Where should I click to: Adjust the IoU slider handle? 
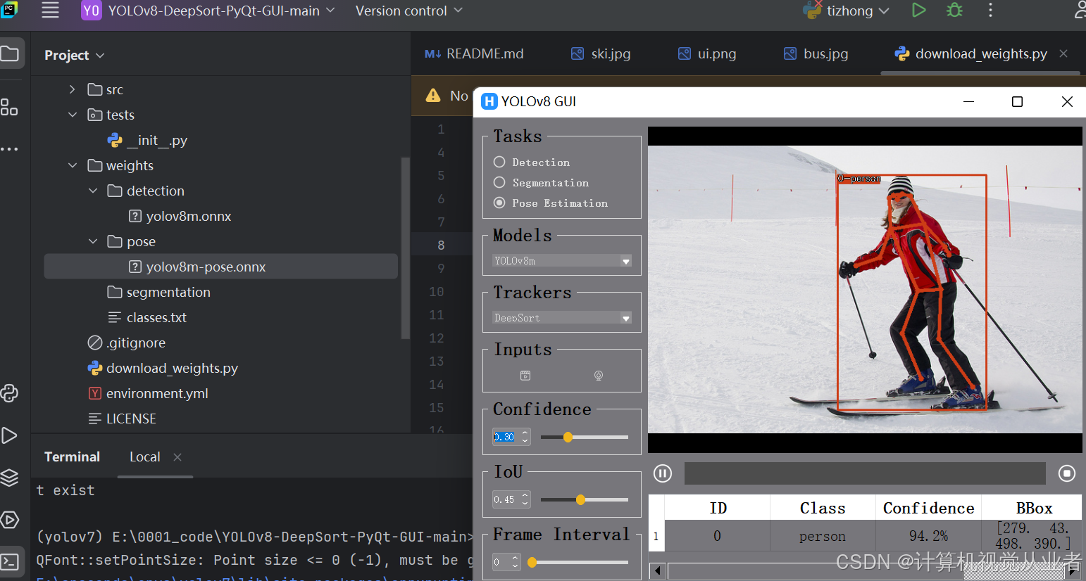580,499
